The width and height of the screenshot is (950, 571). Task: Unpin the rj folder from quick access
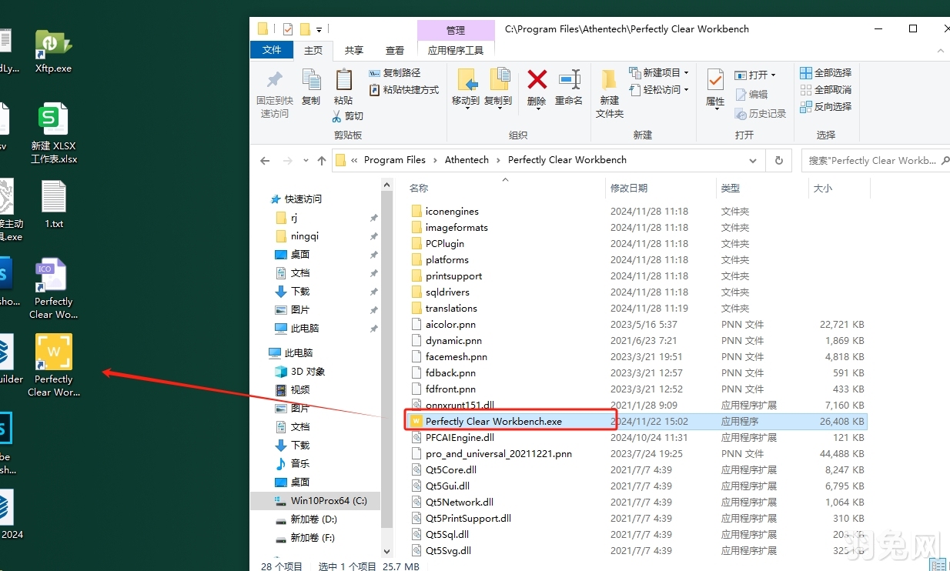click(x=374, y=218)
